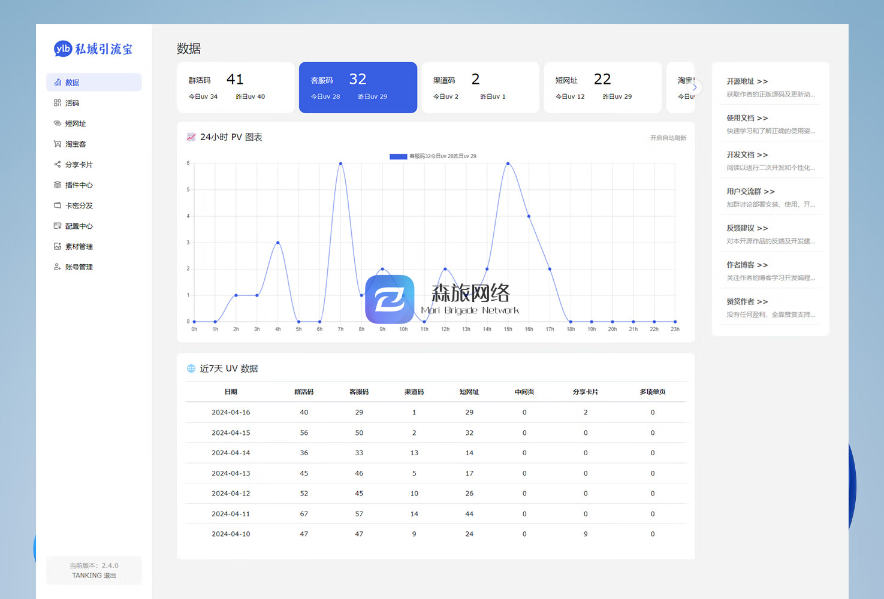Click the 当前版本: 2.4.0 text
Image resolution: width=884 pixels, height=599 pixels.
93,565
